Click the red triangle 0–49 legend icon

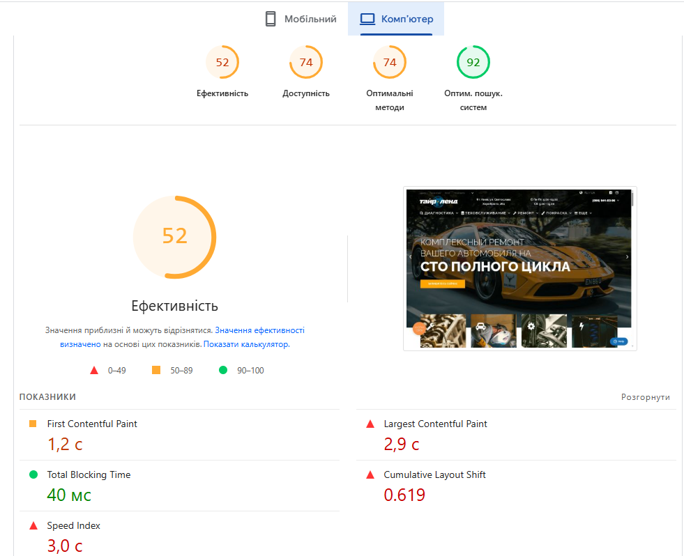[x=94, y=370]
